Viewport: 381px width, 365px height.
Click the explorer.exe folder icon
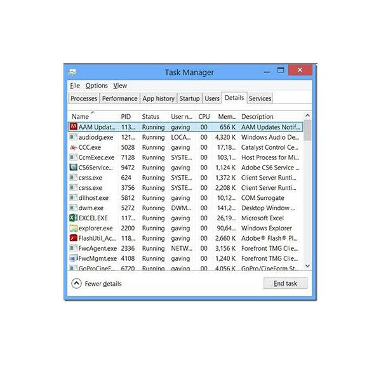coord(74,229)
